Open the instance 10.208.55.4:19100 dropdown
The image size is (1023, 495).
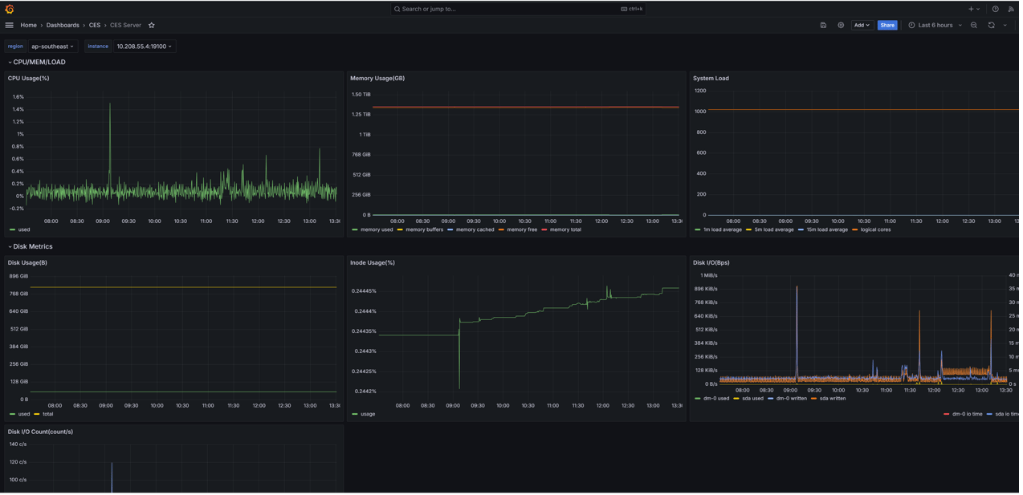145,47
